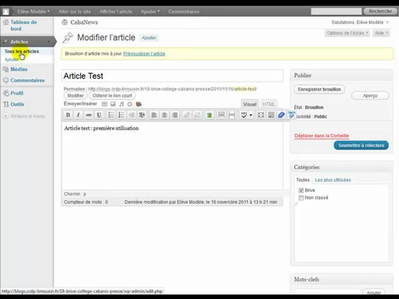The height and width of the screenshot is (299, 399).
Task: Expand Options de l'écran panel
Action: [347, 33]
